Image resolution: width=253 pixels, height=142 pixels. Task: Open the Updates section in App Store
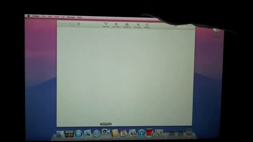[147, 26]
